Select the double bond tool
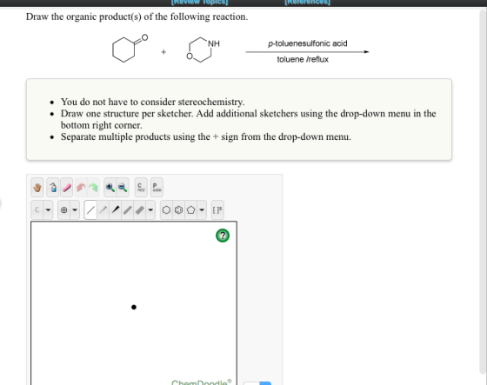The height and width of the screenshot is (385, 487). click(x=128, y=210)
